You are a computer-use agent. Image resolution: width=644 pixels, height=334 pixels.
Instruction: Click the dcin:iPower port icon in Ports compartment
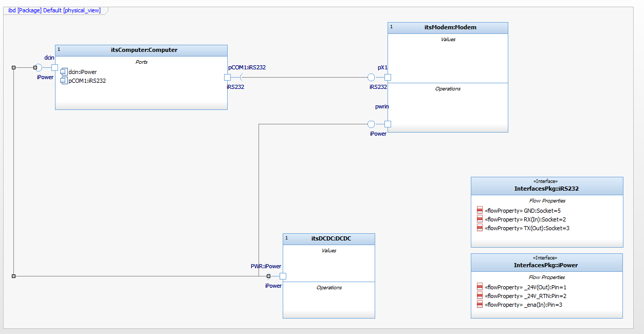click(64, 71)
